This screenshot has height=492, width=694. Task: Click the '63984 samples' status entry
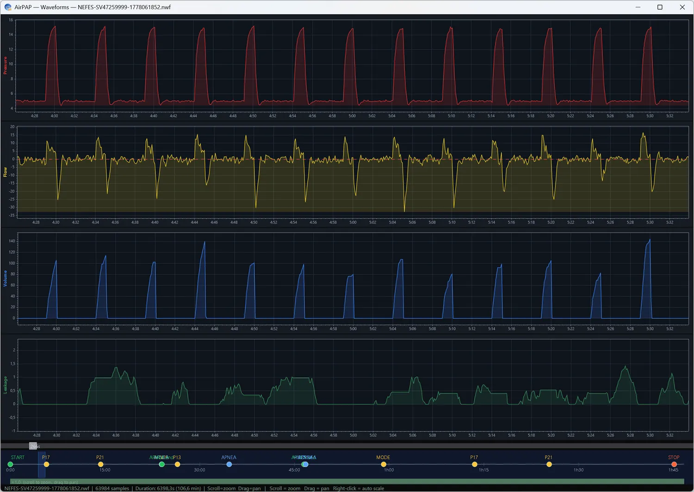(112, 488)
